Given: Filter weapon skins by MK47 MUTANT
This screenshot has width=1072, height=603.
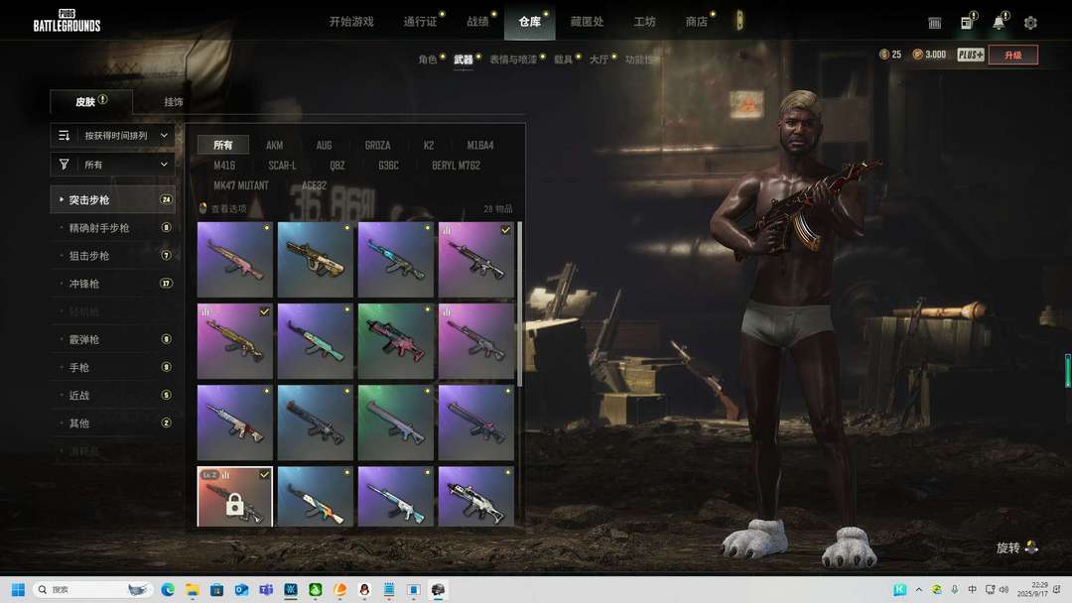Looking at the screenshot, I should (x=240, y=185).
